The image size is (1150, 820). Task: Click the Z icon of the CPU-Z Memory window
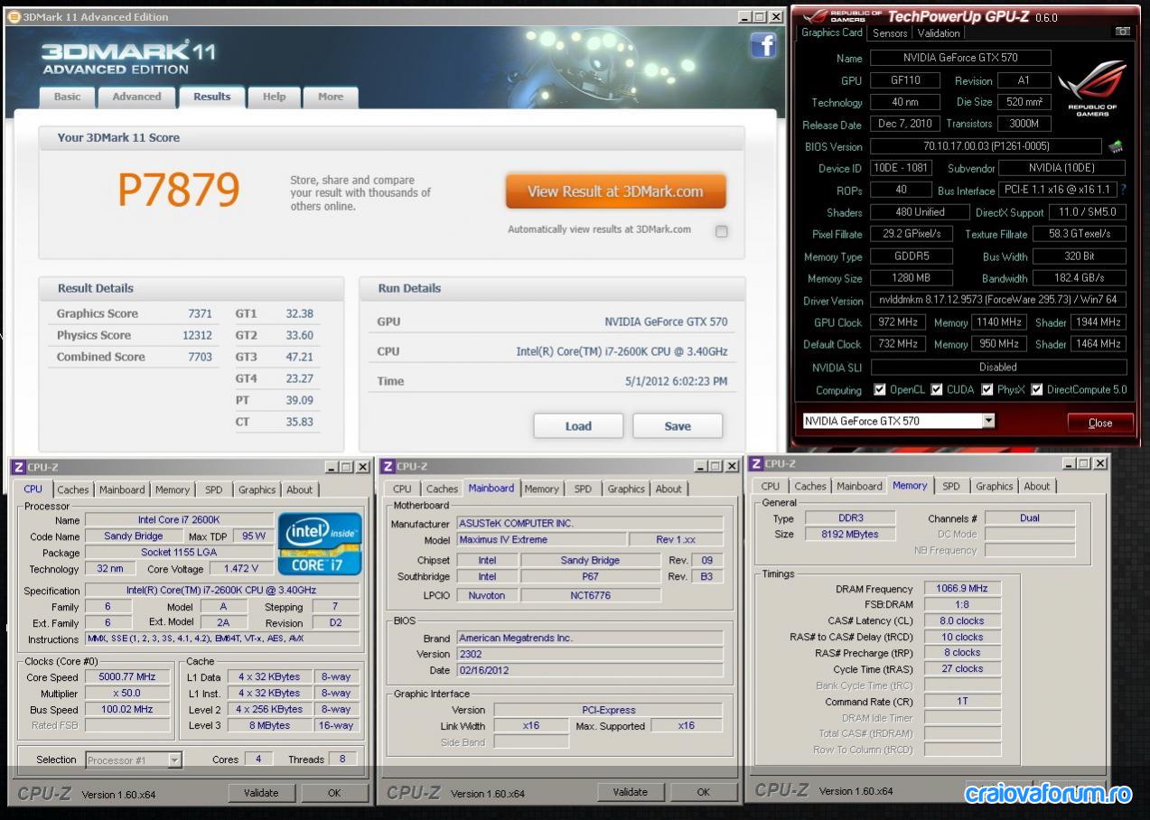click(x=756, y=463)
